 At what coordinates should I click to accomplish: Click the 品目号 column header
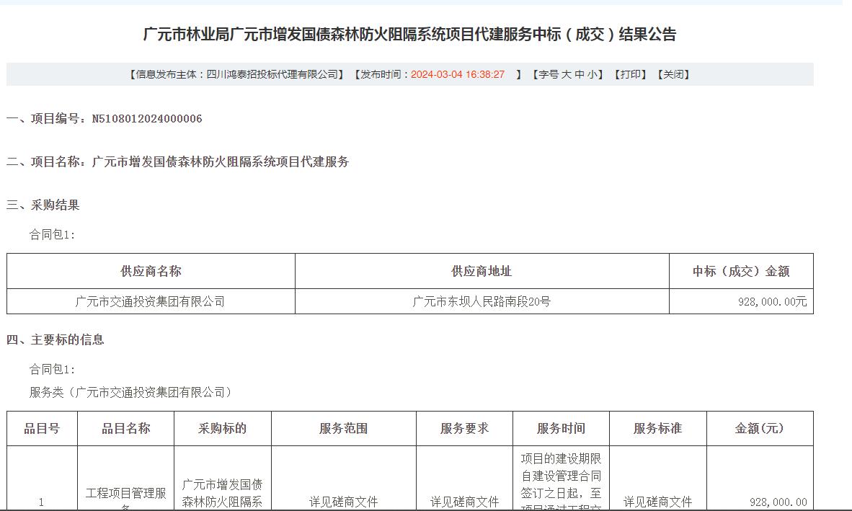pyautogui.click(x=42, y=429)
